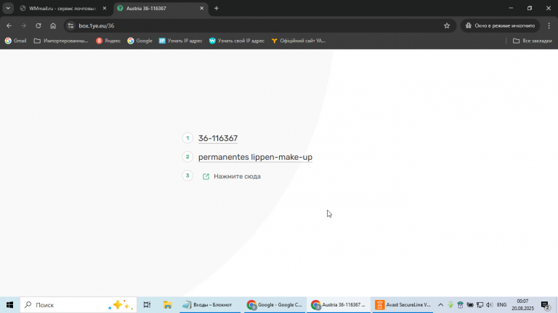Open the notification center icon
Image resolution: width=558 pixels, height=313 pixels.
[x=545, y=305]
